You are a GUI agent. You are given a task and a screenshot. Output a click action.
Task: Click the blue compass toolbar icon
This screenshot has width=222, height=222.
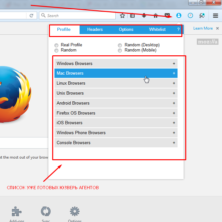(190, 15)
